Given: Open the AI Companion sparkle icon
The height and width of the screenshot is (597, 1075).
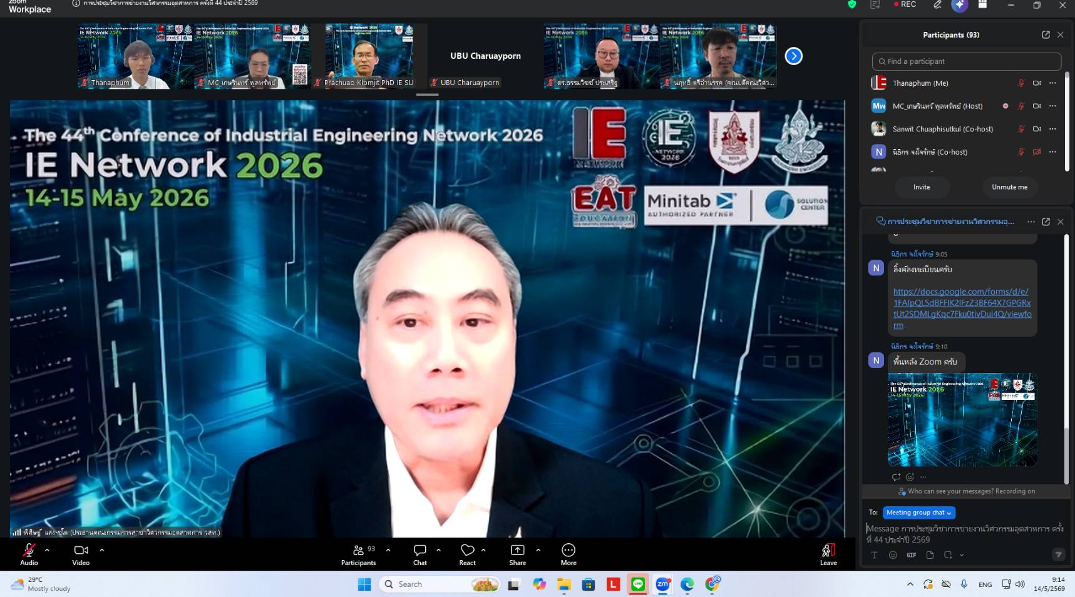Looking at the screenshot, I should click(959, 5).
